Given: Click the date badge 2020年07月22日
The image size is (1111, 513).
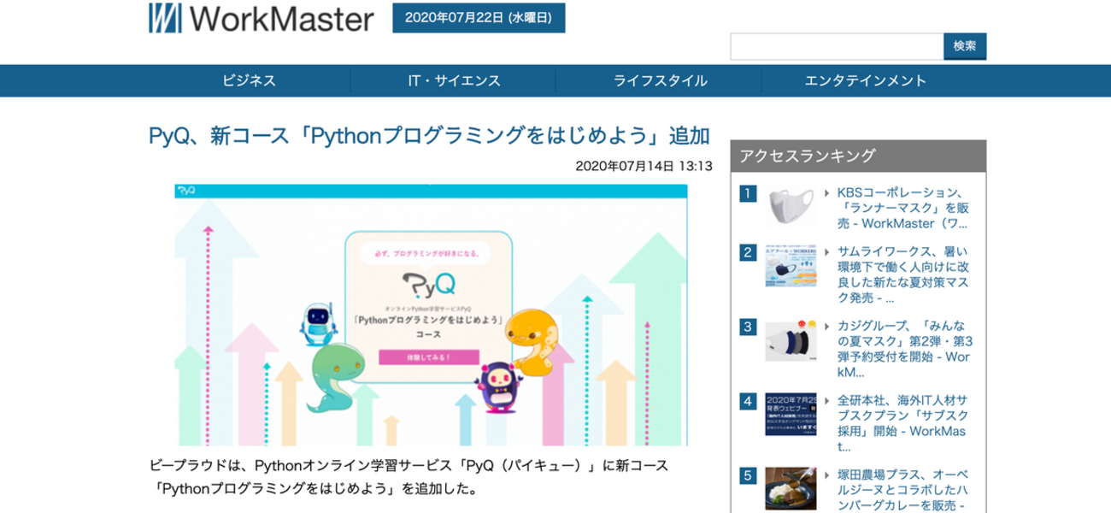Looking at the screenshot, I should pos(479,18).
